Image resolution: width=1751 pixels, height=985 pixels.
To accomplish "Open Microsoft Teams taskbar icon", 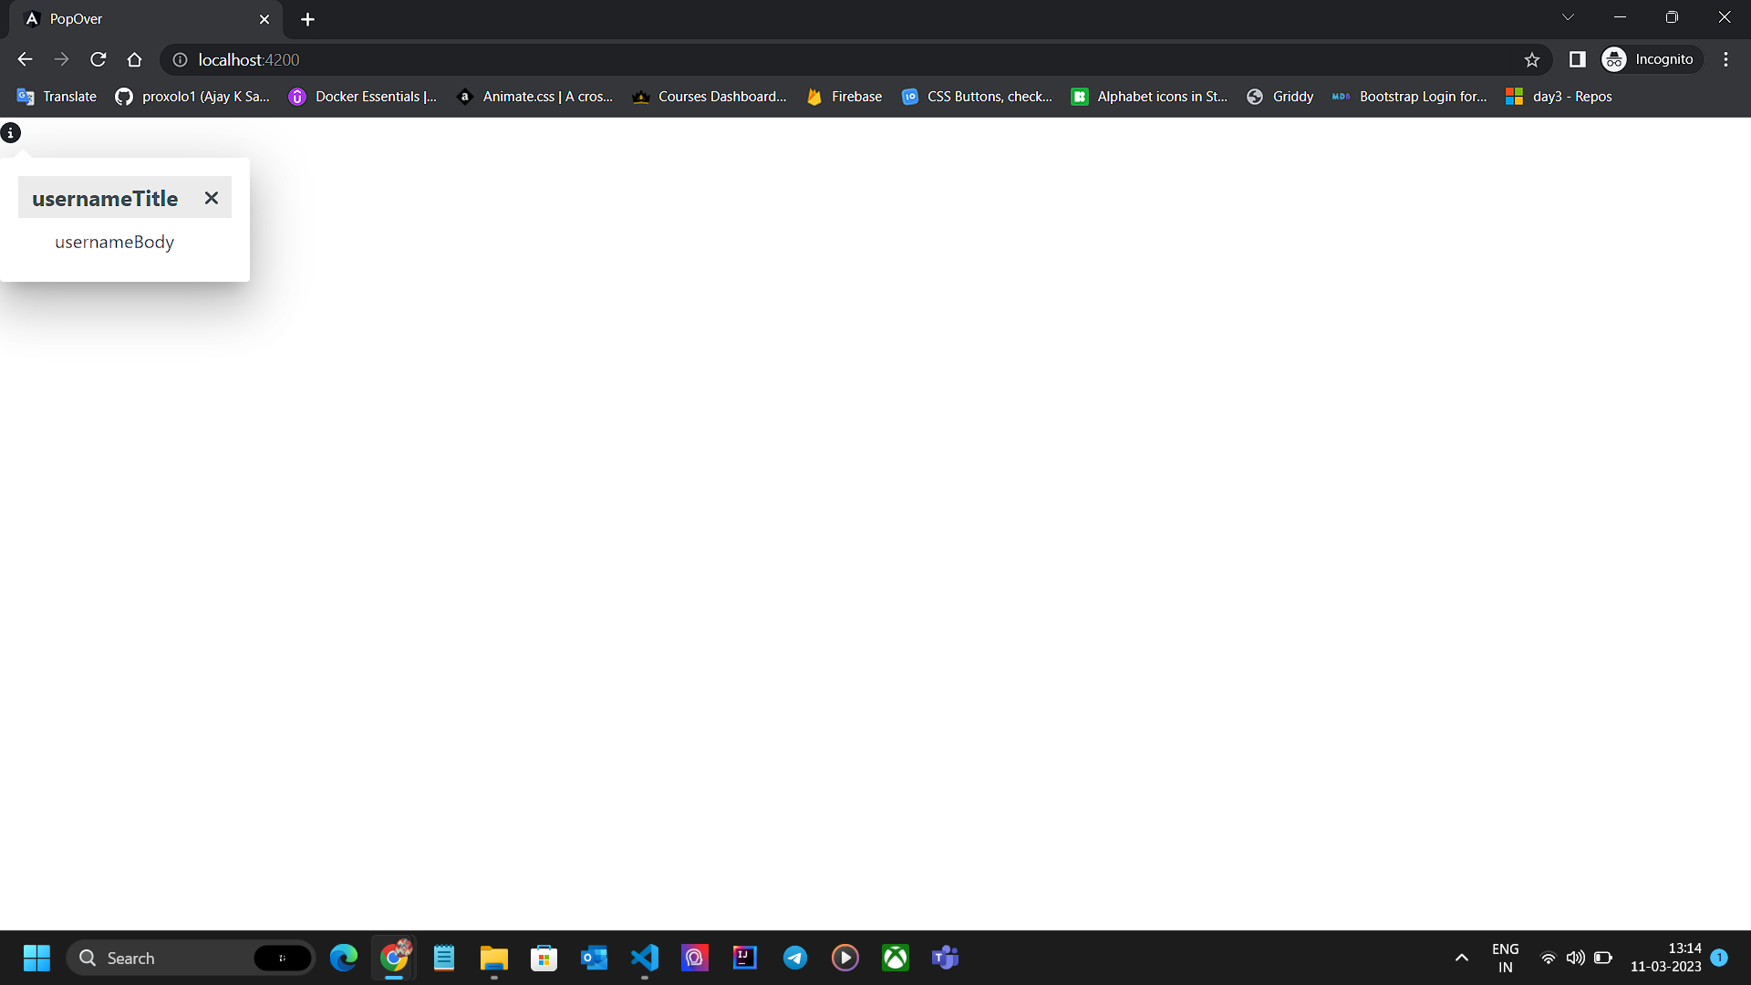I will pyautogui.click(x=945, y=958).
